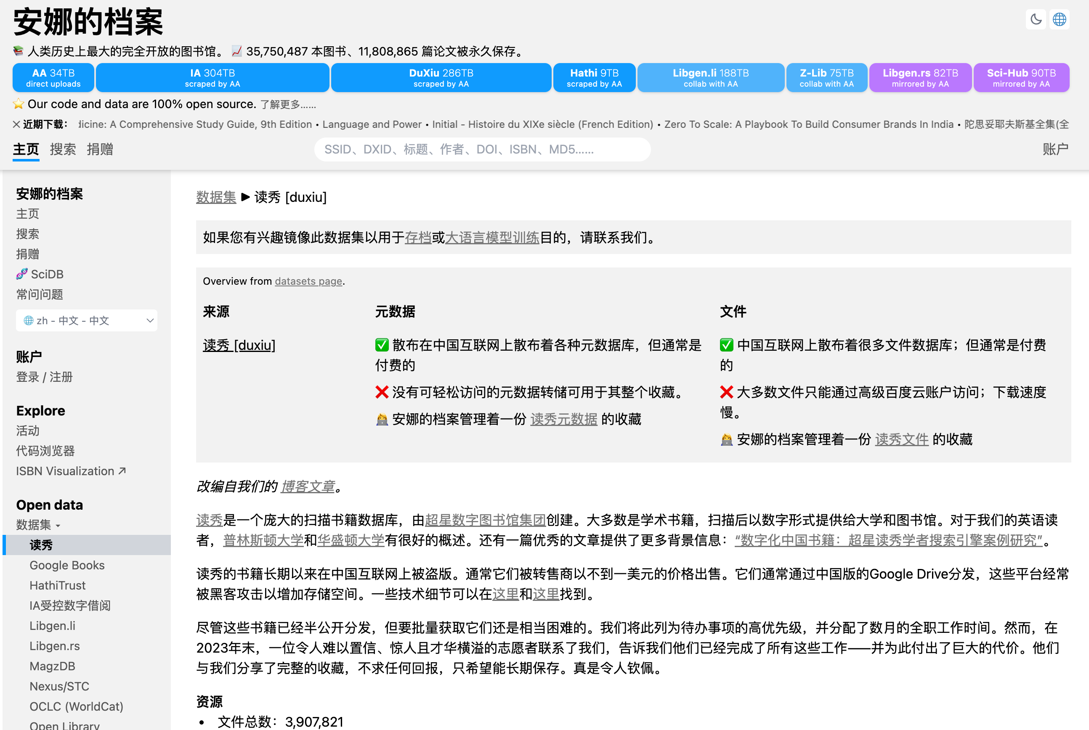The height and width of the screenshot is (730, 1089).
Task: Open 捐赠 in the left sidebar
Action: coord(28,254)
